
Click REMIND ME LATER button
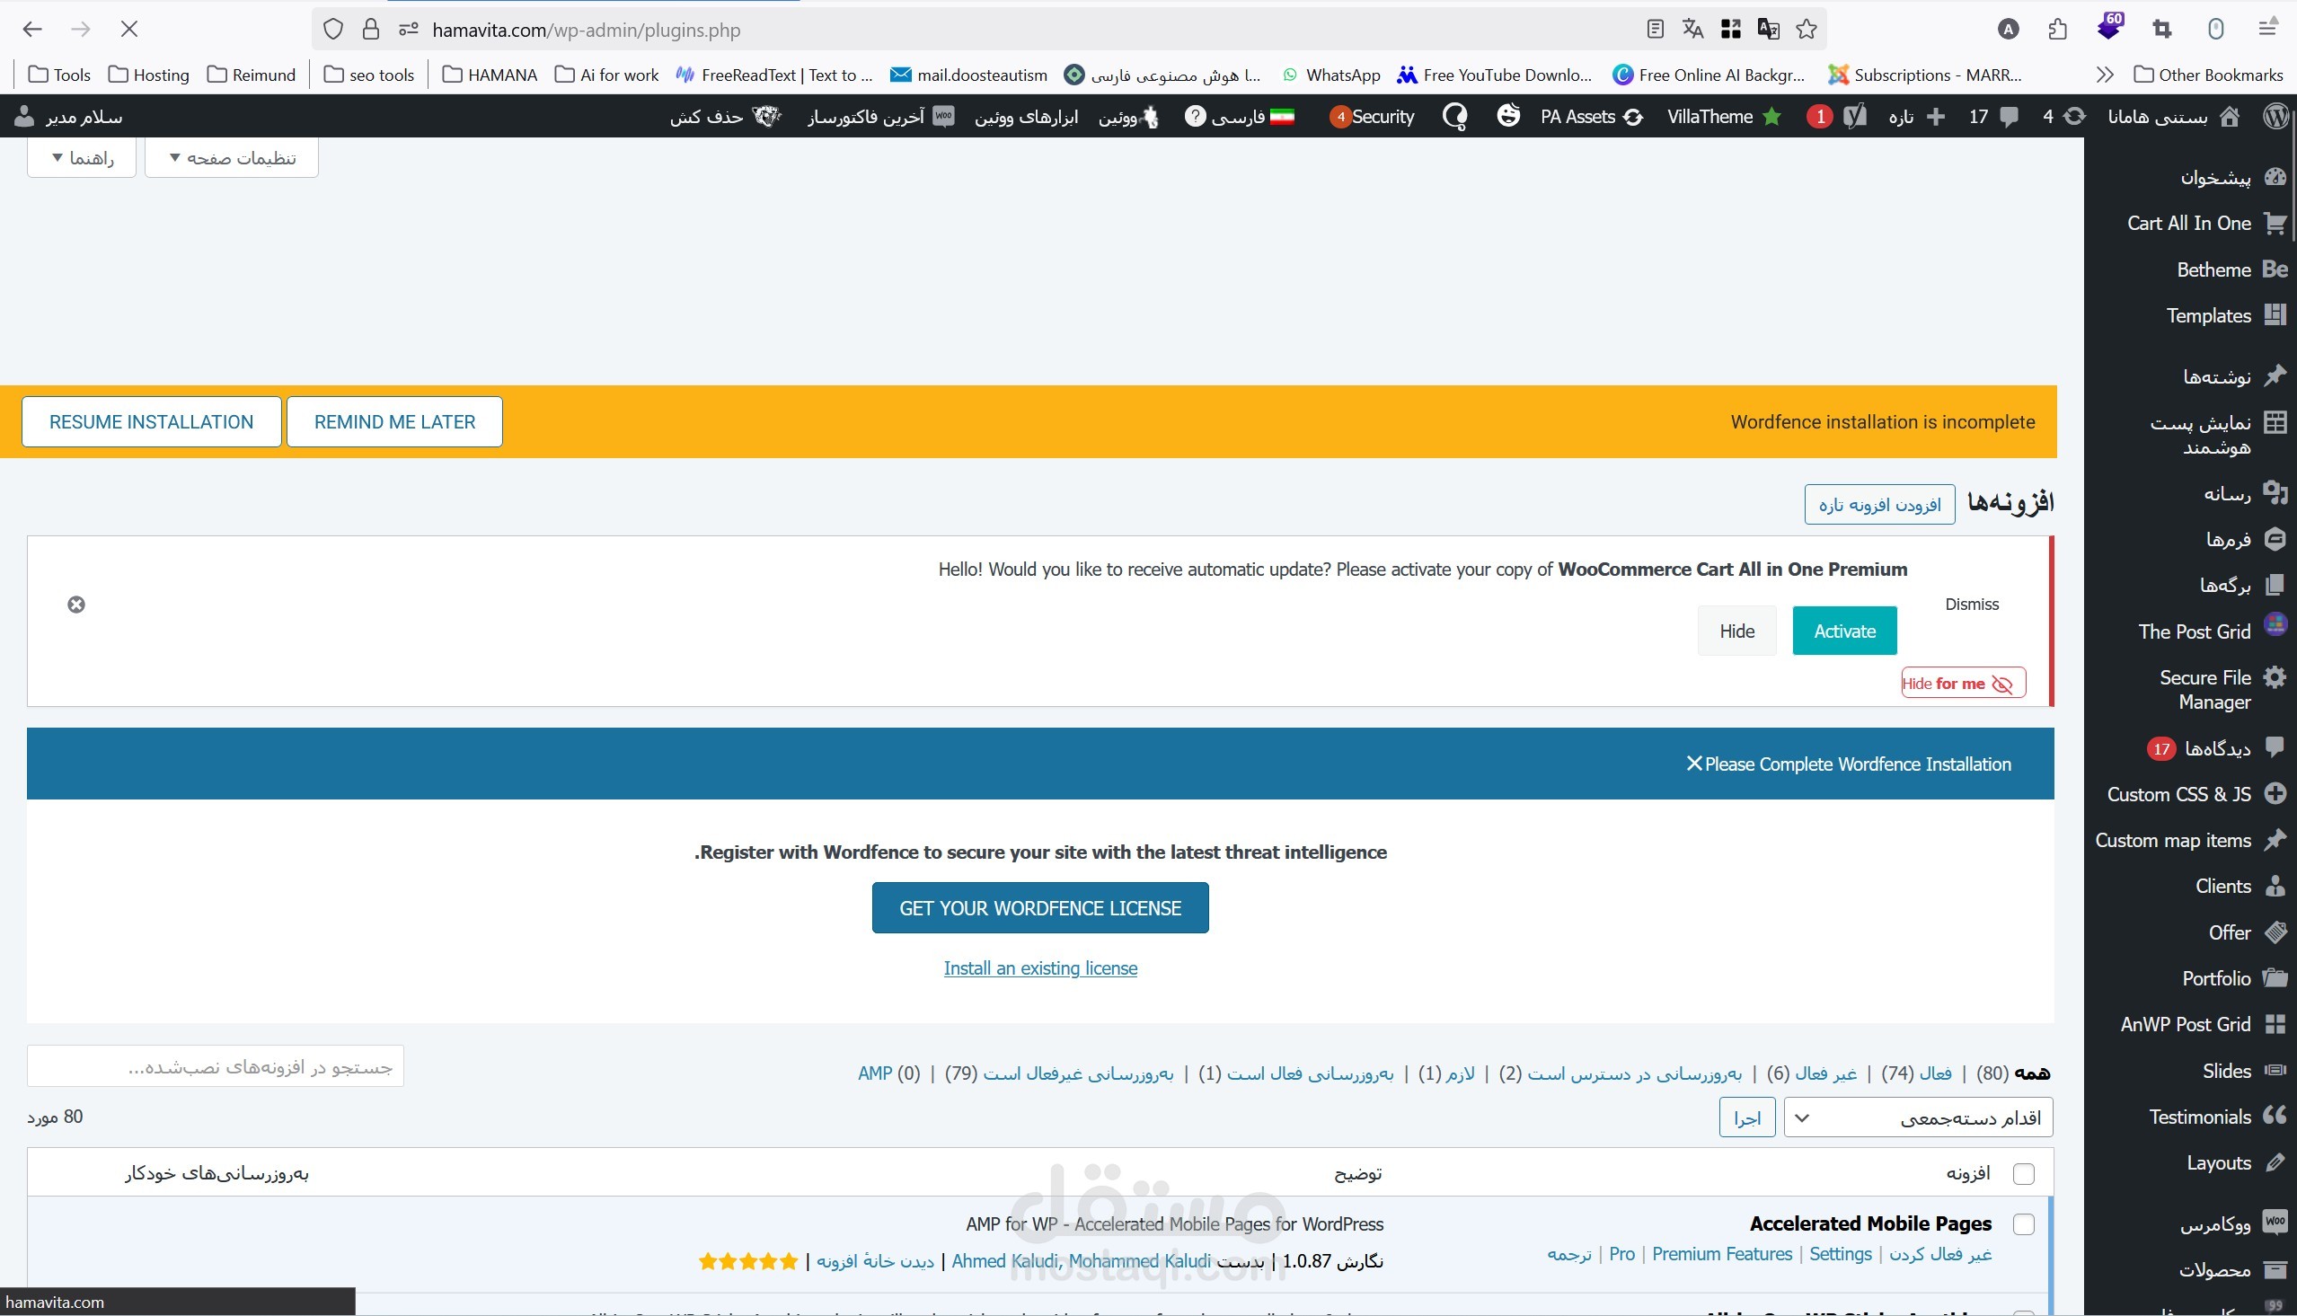pyautogui.click(x=395, y=422)
